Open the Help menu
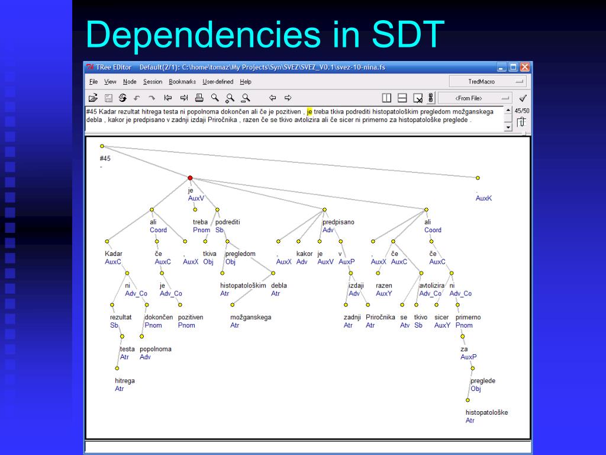This screenshot has height=455, width=606. [246, 82]
